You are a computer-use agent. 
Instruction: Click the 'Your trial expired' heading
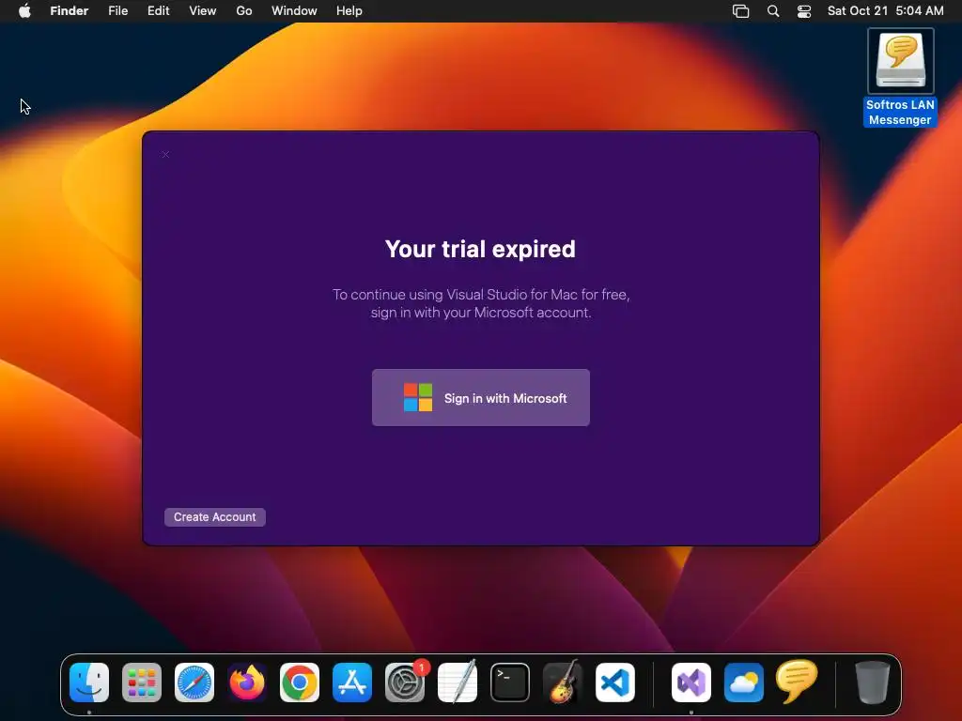(480, 249)
